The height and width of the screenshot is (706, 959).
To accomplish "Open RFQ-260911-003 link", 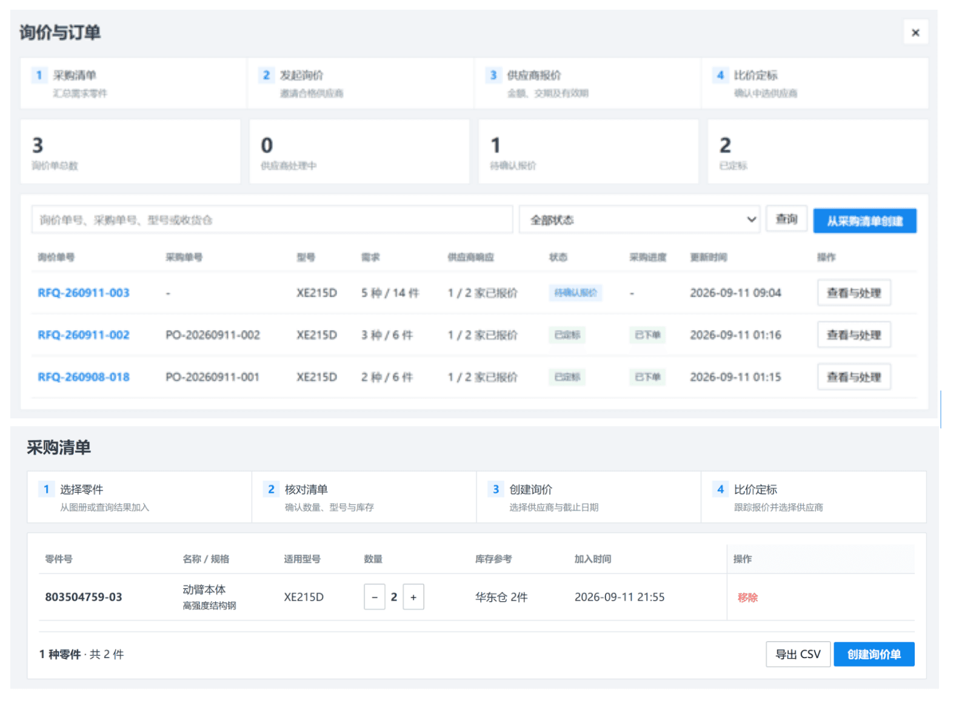I will pos(84,293).
